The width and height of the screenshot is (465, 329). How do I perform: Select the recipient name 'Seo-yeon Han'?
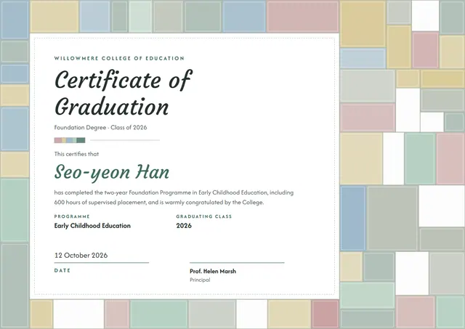pyautogui.click(x=112, y=173)
